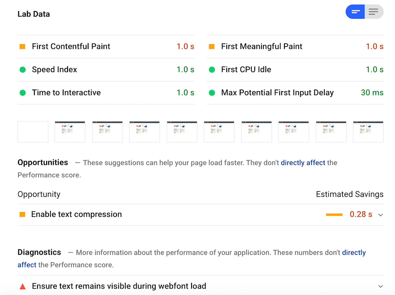Select the last filmstrip screenshot thumbnail
This screenshot has height=295, width=395.
click(x=368, y=132)
